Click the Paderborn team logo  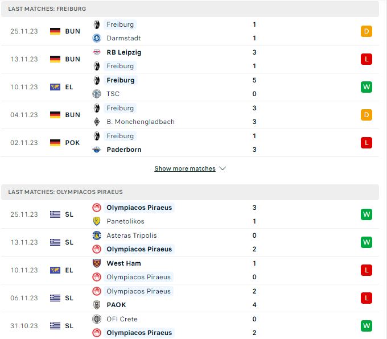pos(97,150)
